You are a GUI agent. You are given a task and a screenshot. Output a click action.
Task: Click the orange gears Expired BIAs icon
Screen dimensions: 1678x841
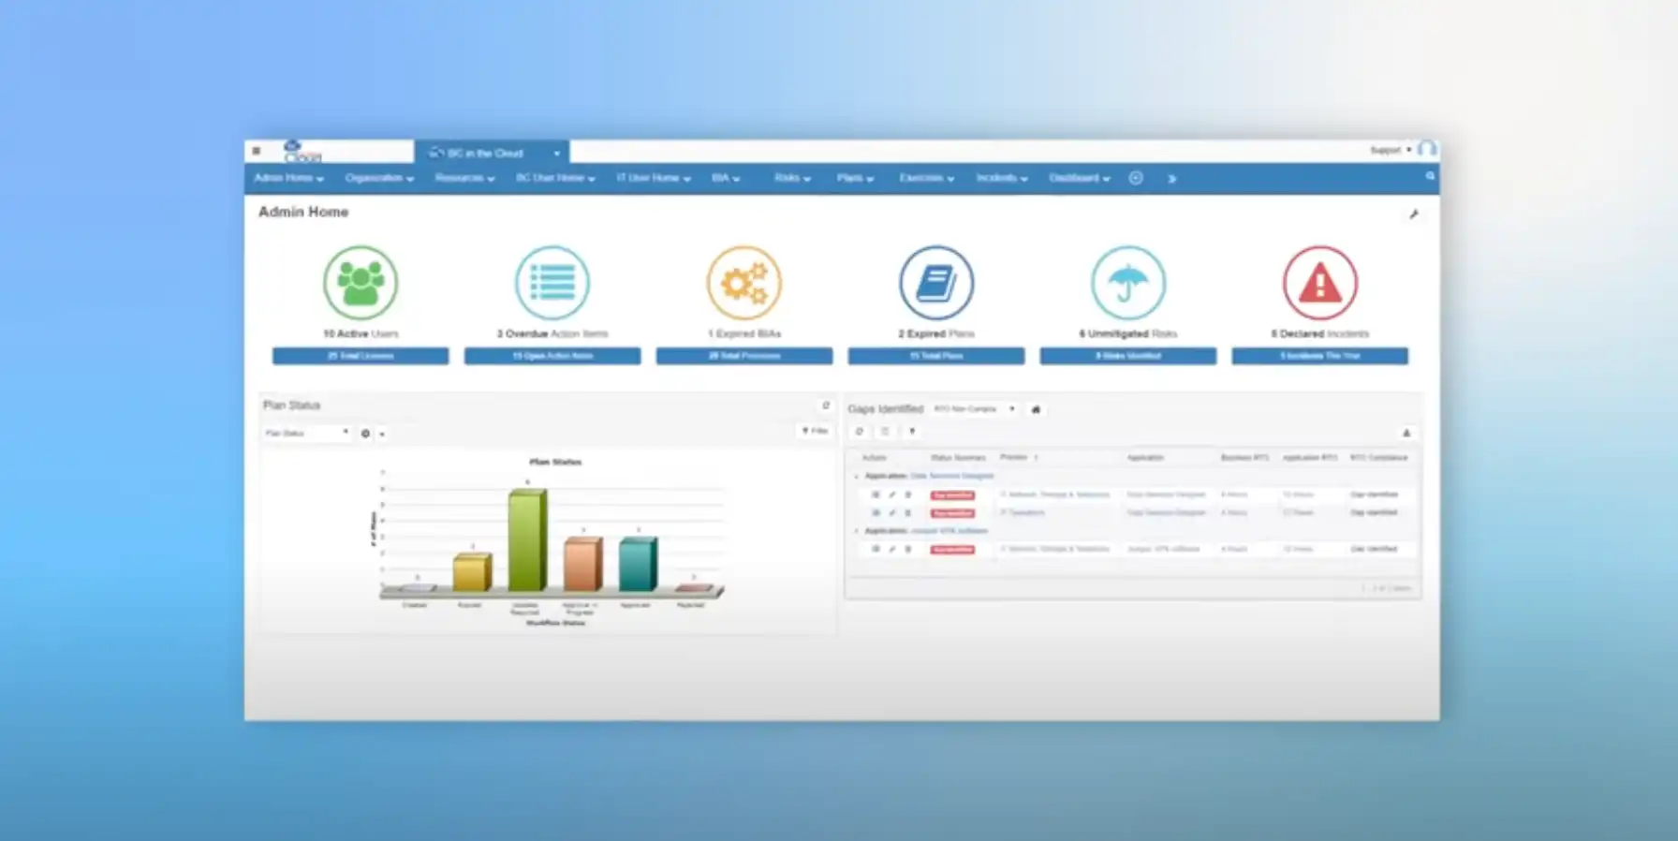tap(744, 282)
